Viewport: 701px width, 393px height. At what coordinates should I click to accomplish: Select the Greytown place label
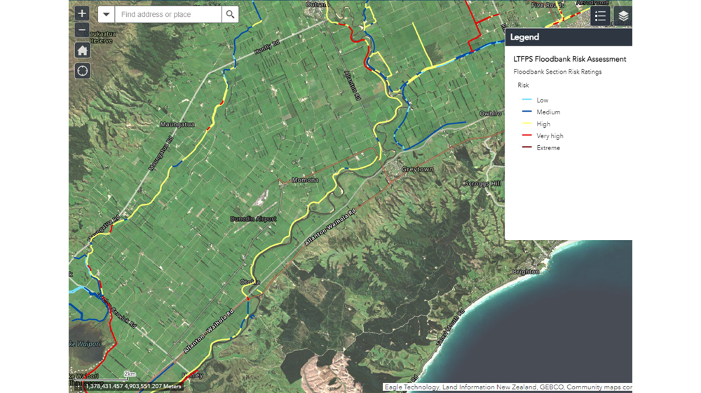pos(417,169)
